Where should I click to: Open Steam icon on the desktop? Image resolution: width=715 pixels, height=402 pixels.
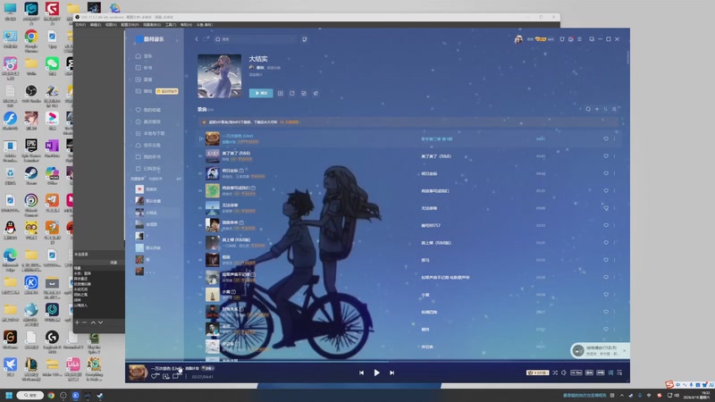pos(31,175)
